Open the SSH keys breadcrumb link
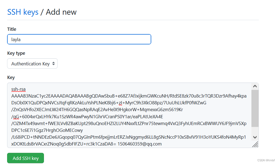 coord(23,12)
